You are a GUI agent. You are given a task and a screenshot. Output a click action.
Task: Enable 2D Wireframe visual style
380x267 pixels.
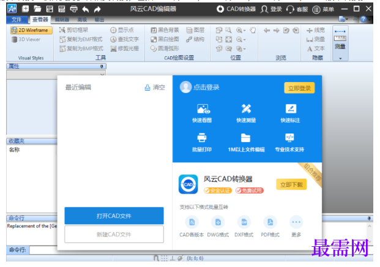[31, 30]
